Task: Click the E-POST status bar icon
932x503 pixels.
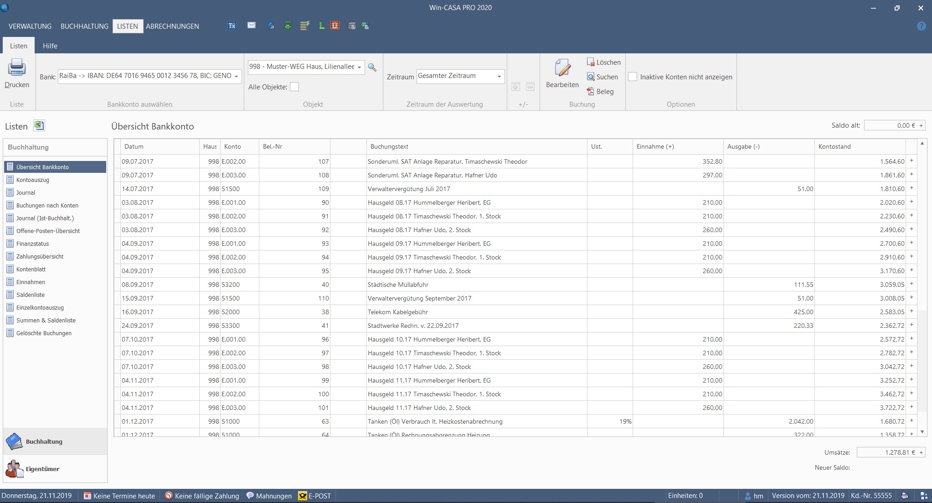Action: [303, 496]
